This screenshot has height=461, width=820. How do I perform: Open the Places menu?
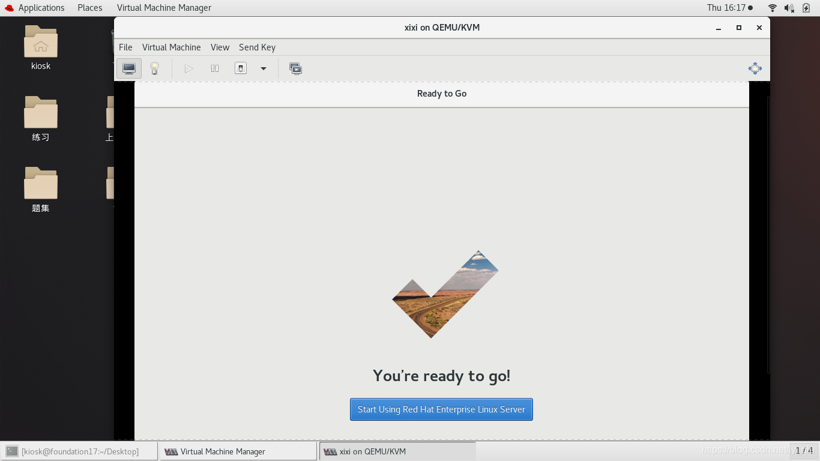pos(90,8)
